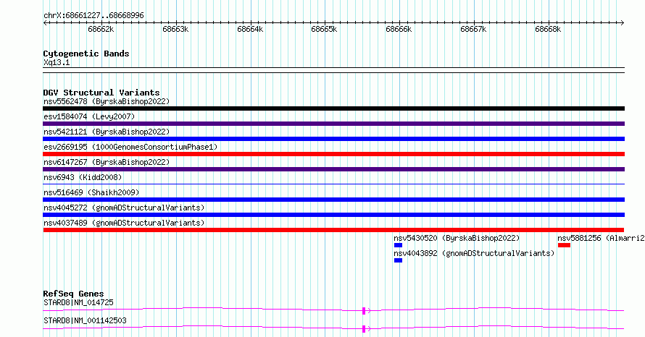Open nsv6147267 (ByrskaBishop2022) label
645x337 pixels.
(x=107, y=162)
